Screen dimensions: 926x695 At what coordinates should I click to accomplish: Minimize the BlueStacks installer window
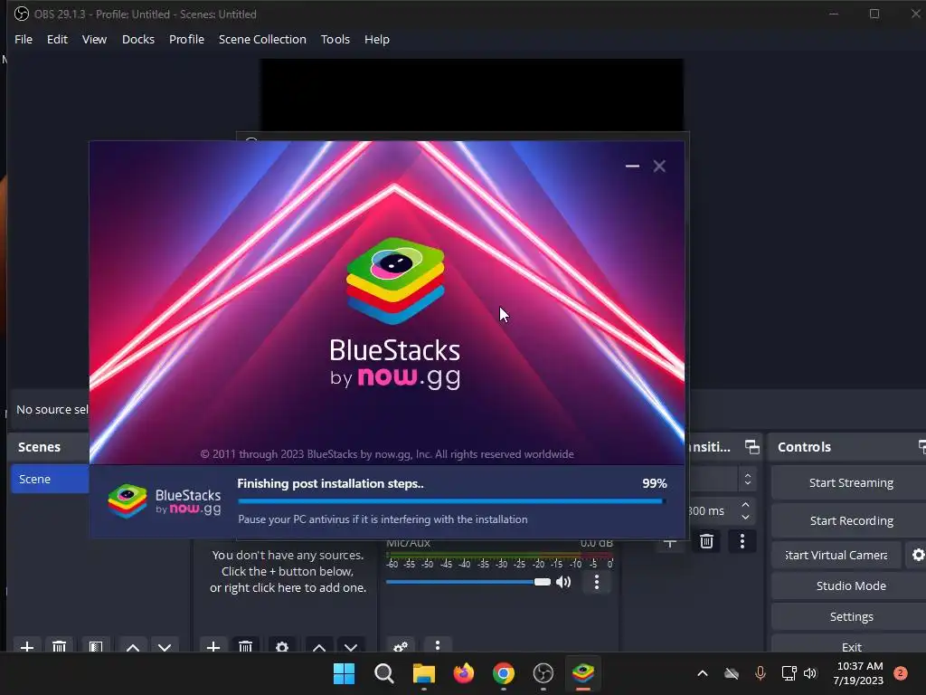click(x=632, y=167)
